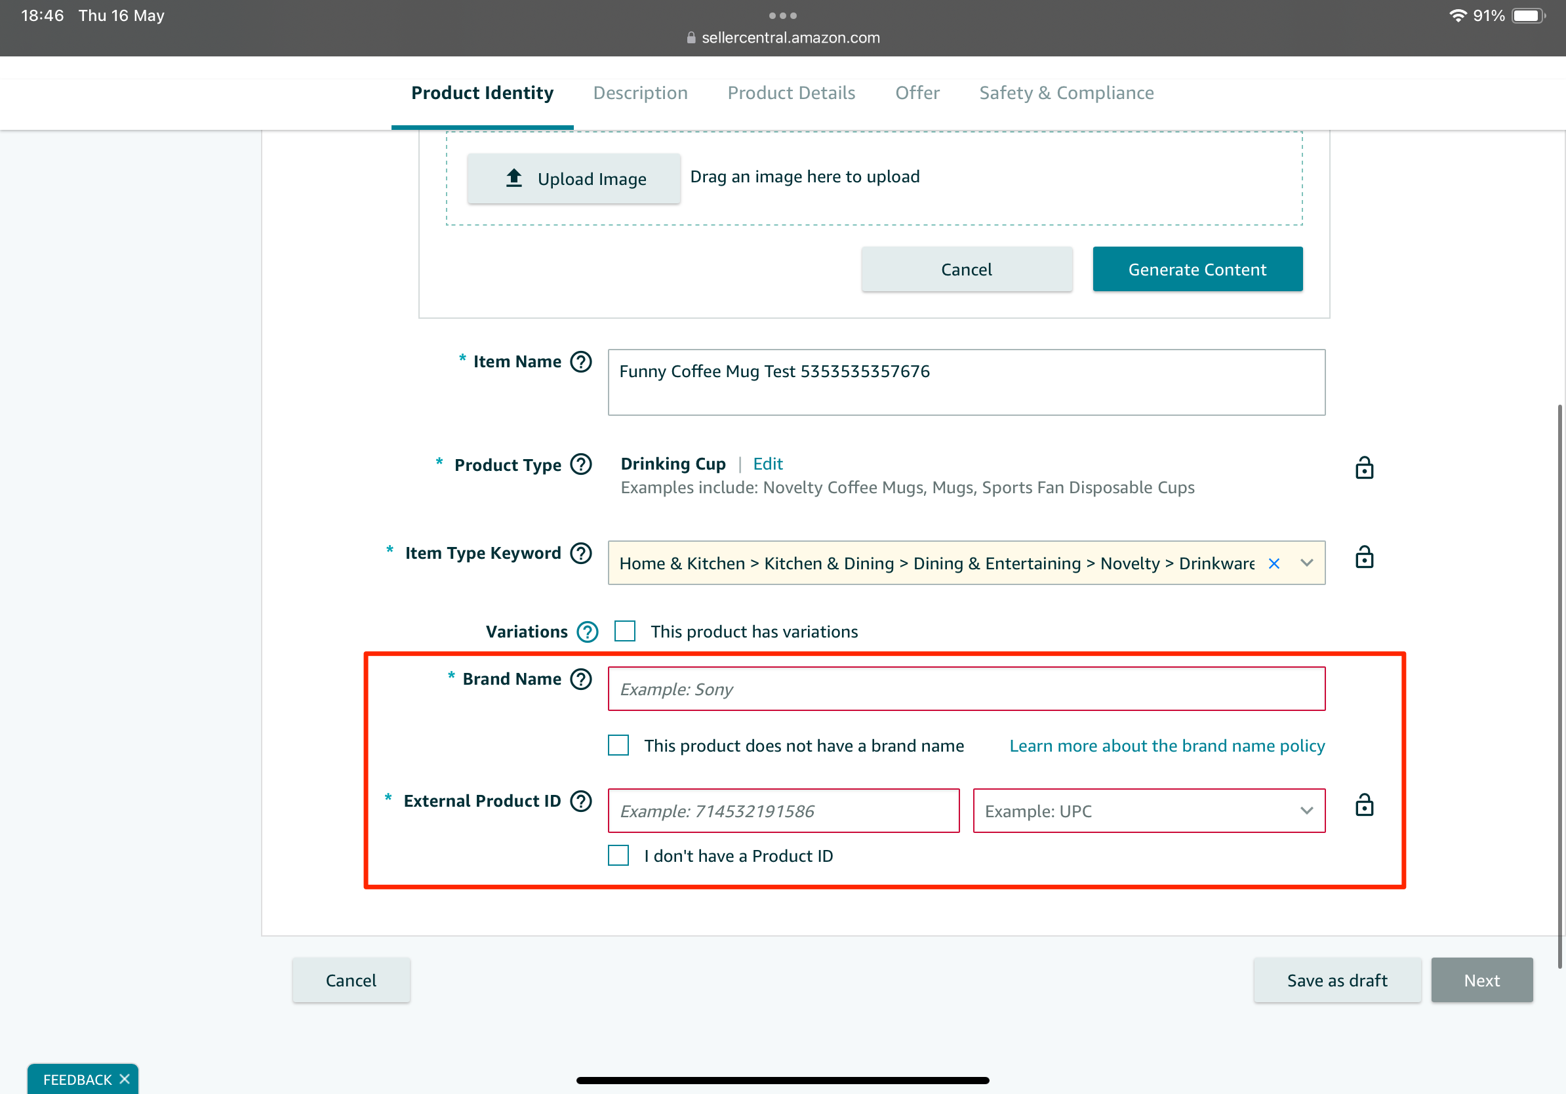The width and height of the screenshot is (1566, 1094).
Task: Open the Brand Name help tooltip
Action: (580, 679)
